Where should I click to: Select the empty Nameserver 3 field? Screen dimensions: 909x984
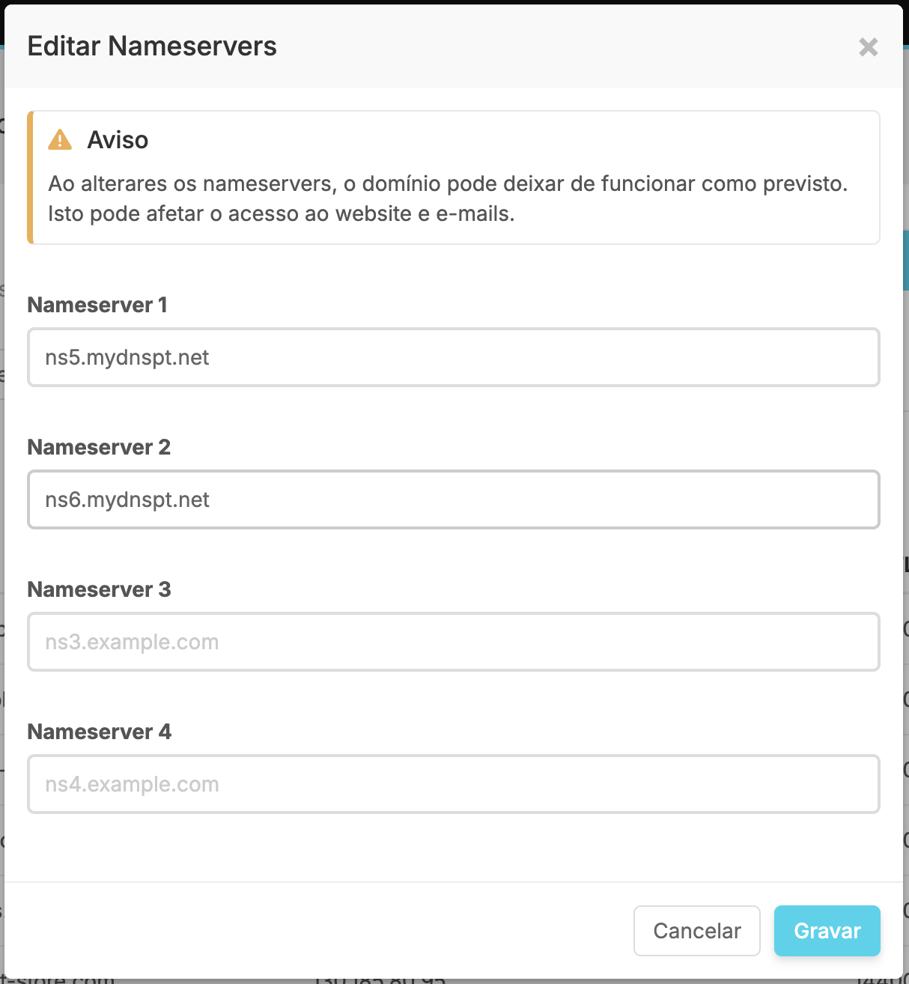pos(453,642)
